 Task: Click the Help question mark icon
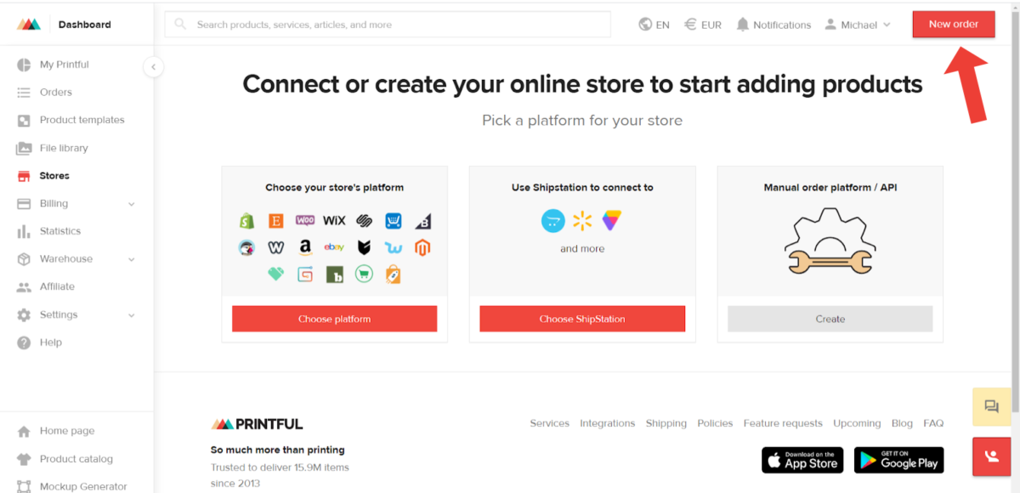(24, 343)
